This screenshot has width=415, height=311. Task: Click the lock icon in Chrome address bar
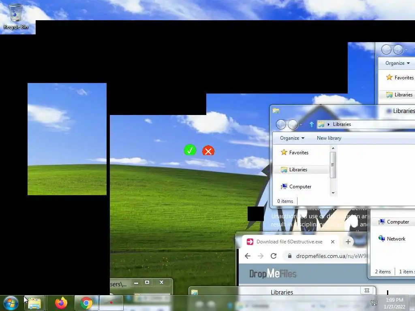(290, 256)
